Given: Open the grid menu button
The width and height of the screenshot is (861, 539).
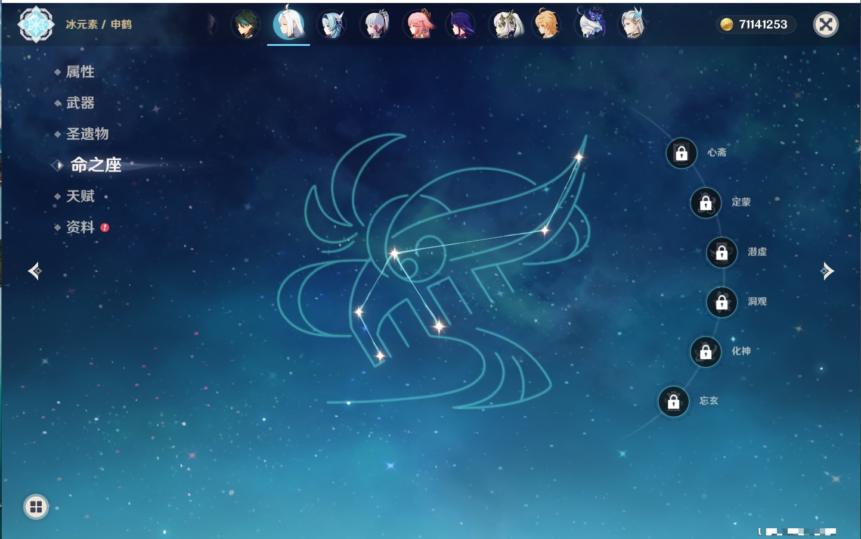Looking at the screenshot, I should (x=36, y=507).
